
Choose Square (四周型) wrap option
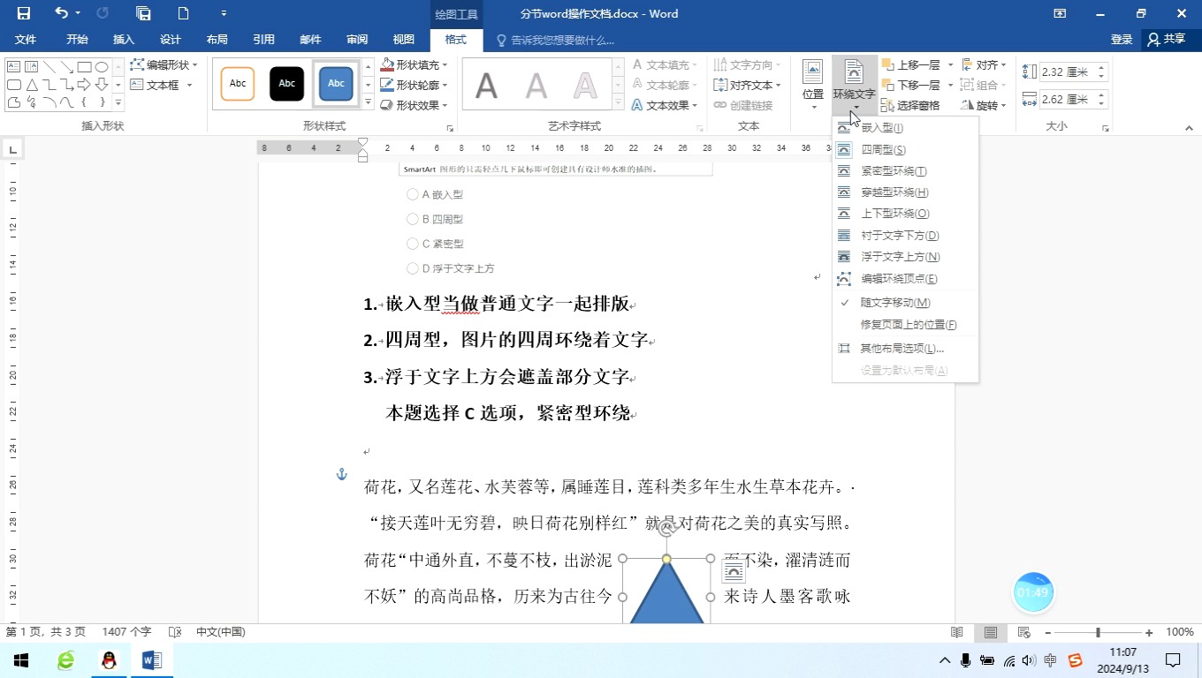pyautogui.click(x=905, y=150)
